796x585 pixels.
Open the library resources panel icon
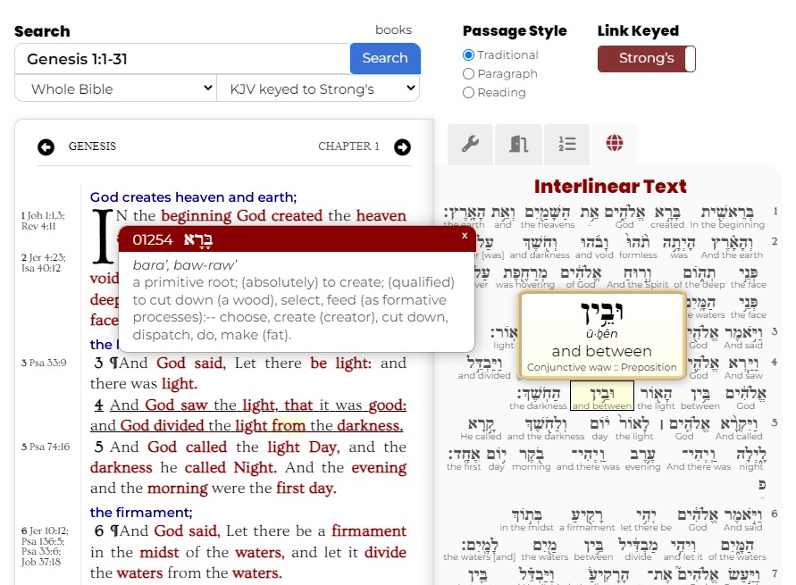click(519, 145)
